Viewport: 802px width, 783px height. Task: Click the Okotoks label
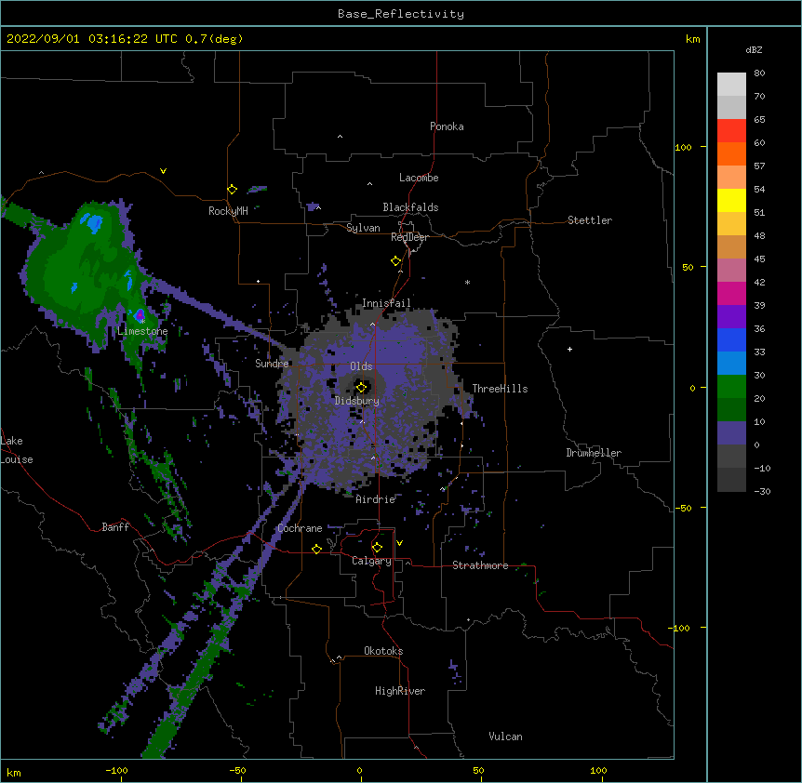tap(383, 651)
